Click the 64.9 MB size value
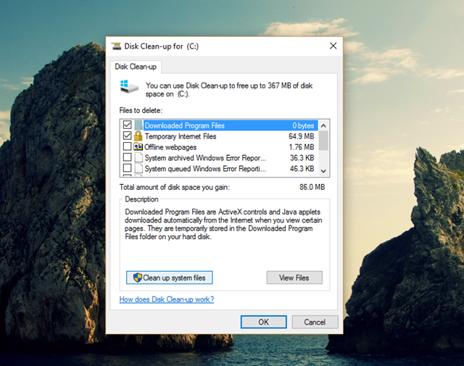464x366 pixels. pos(302,136)
